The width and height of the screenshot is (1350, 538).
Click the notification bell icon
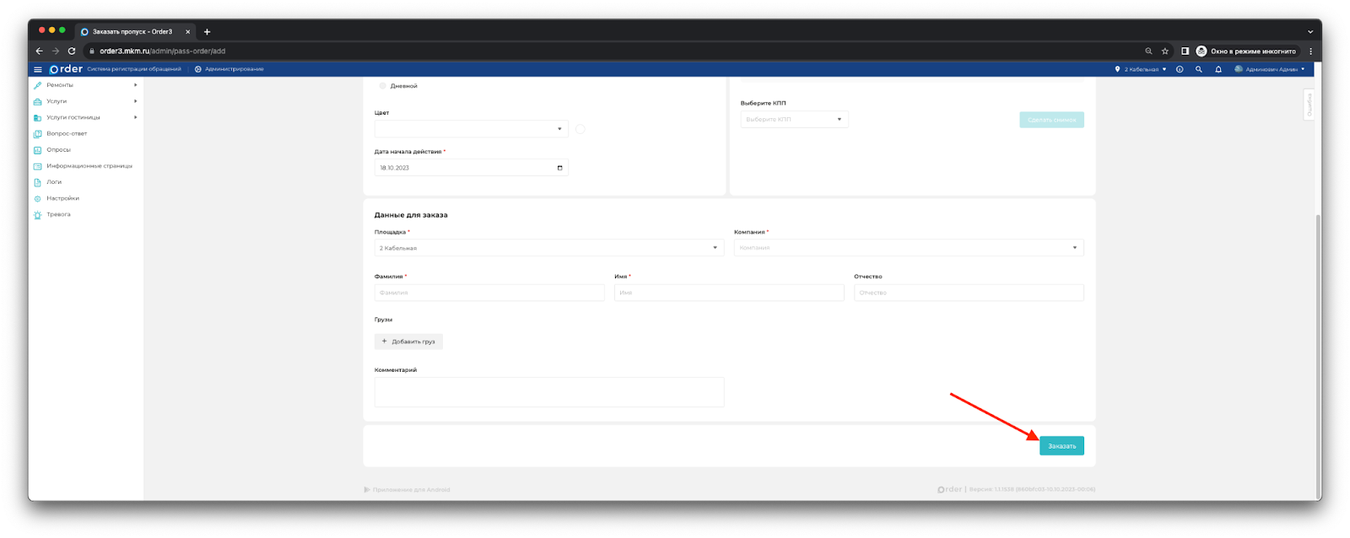click(x=1218, y=69)
